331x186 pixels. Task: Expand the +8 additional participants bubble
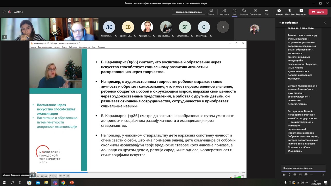(x=223, y=27)
